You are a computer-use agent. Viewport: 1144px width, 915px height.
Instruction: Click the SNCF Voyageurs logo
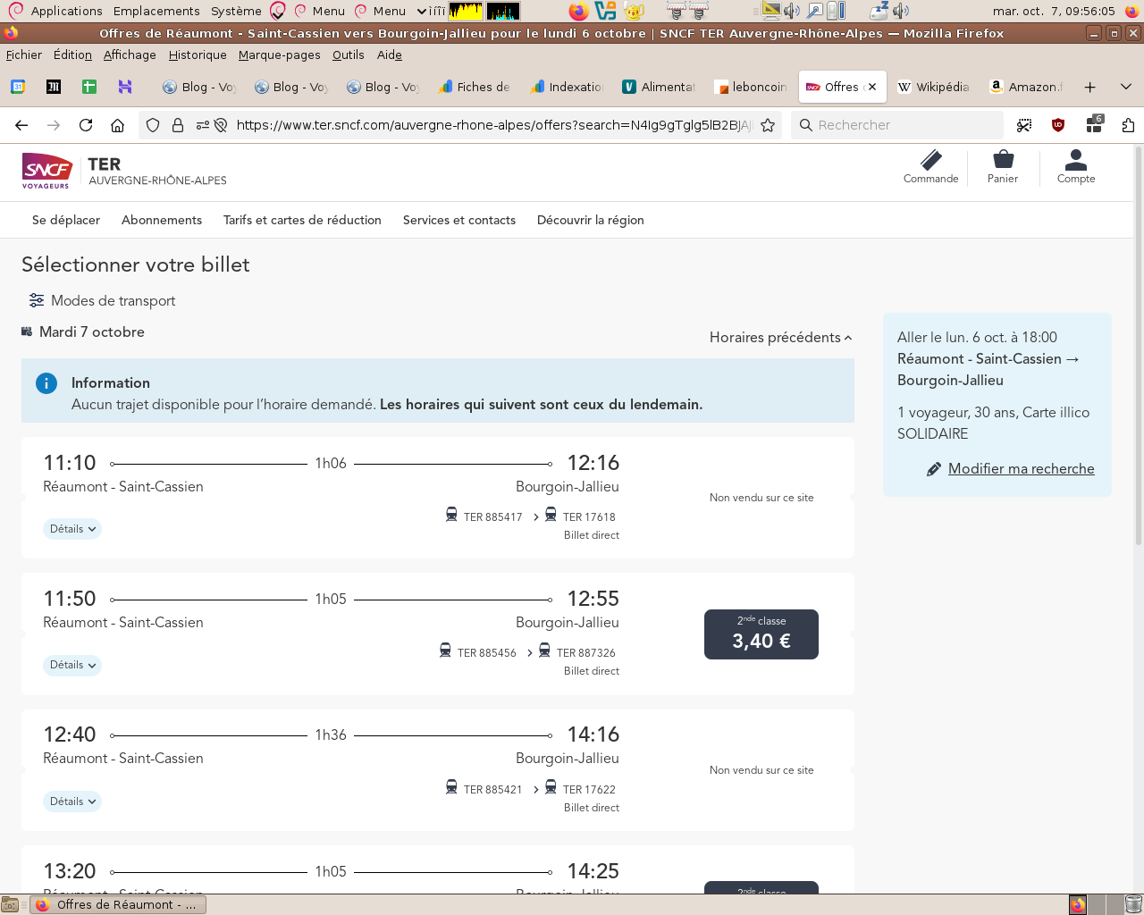[46, 170]
